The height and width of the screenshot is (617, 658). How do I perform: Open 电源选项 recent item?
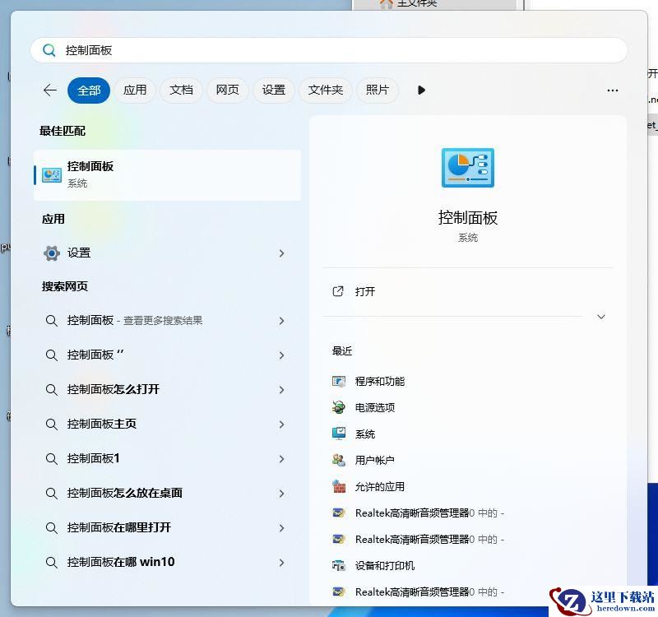pos(374,407)
